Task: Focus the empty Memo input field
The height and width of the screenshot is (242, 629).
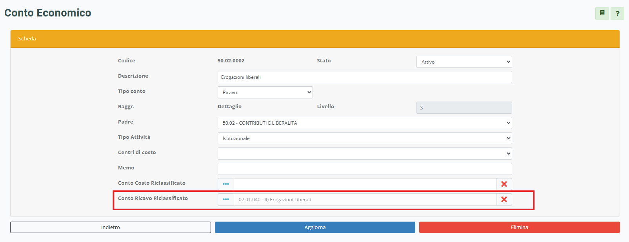Action: (365, 169)
